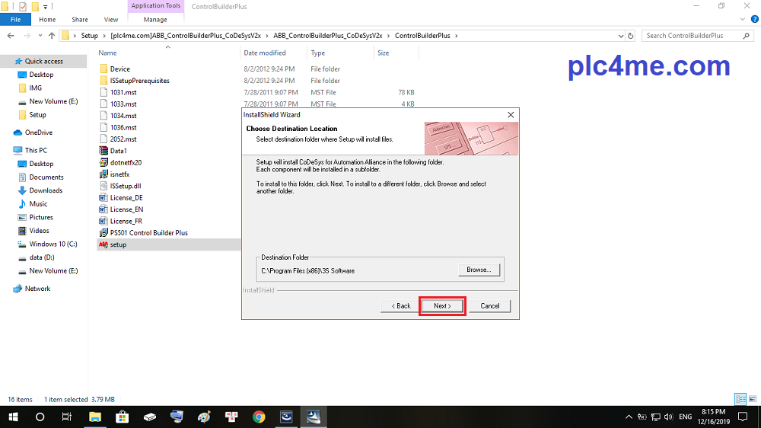Open the ISSetupPrerequisites folder

(139, 81)
